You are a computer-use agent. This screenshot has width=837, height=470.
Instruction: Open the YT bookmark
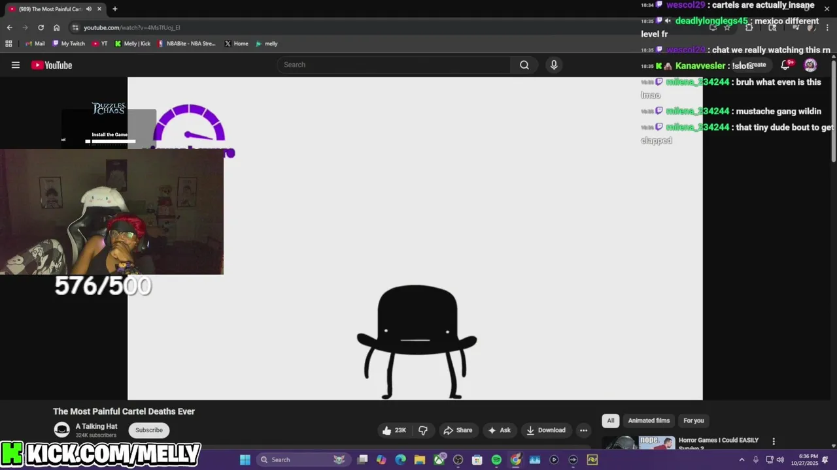pos(100,44)
